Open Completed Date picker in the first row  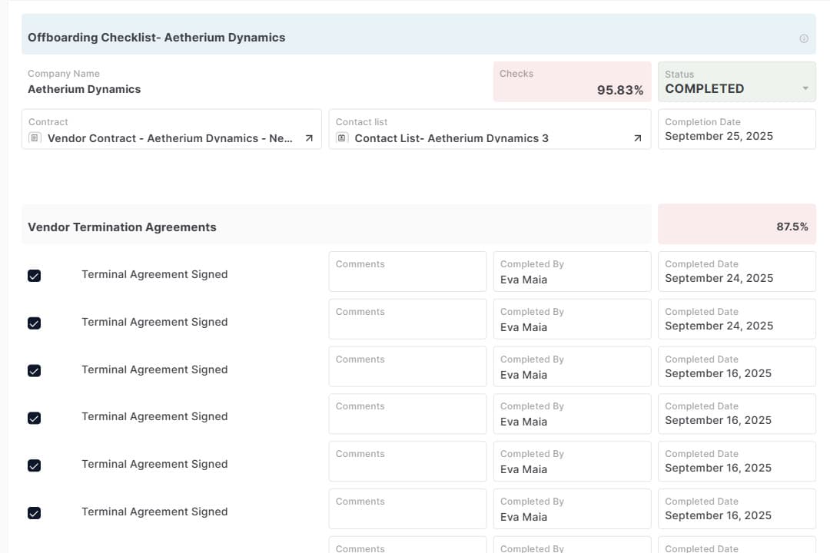tap(736, 272)
